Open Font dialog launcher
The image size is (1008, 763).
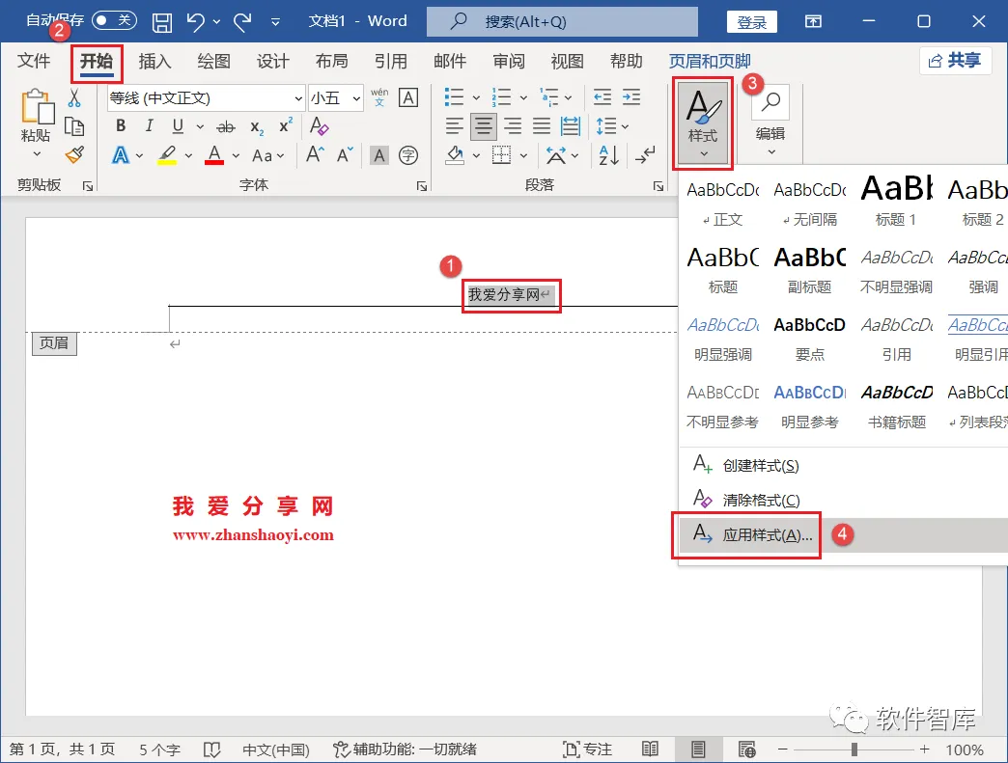click(422, 186)
